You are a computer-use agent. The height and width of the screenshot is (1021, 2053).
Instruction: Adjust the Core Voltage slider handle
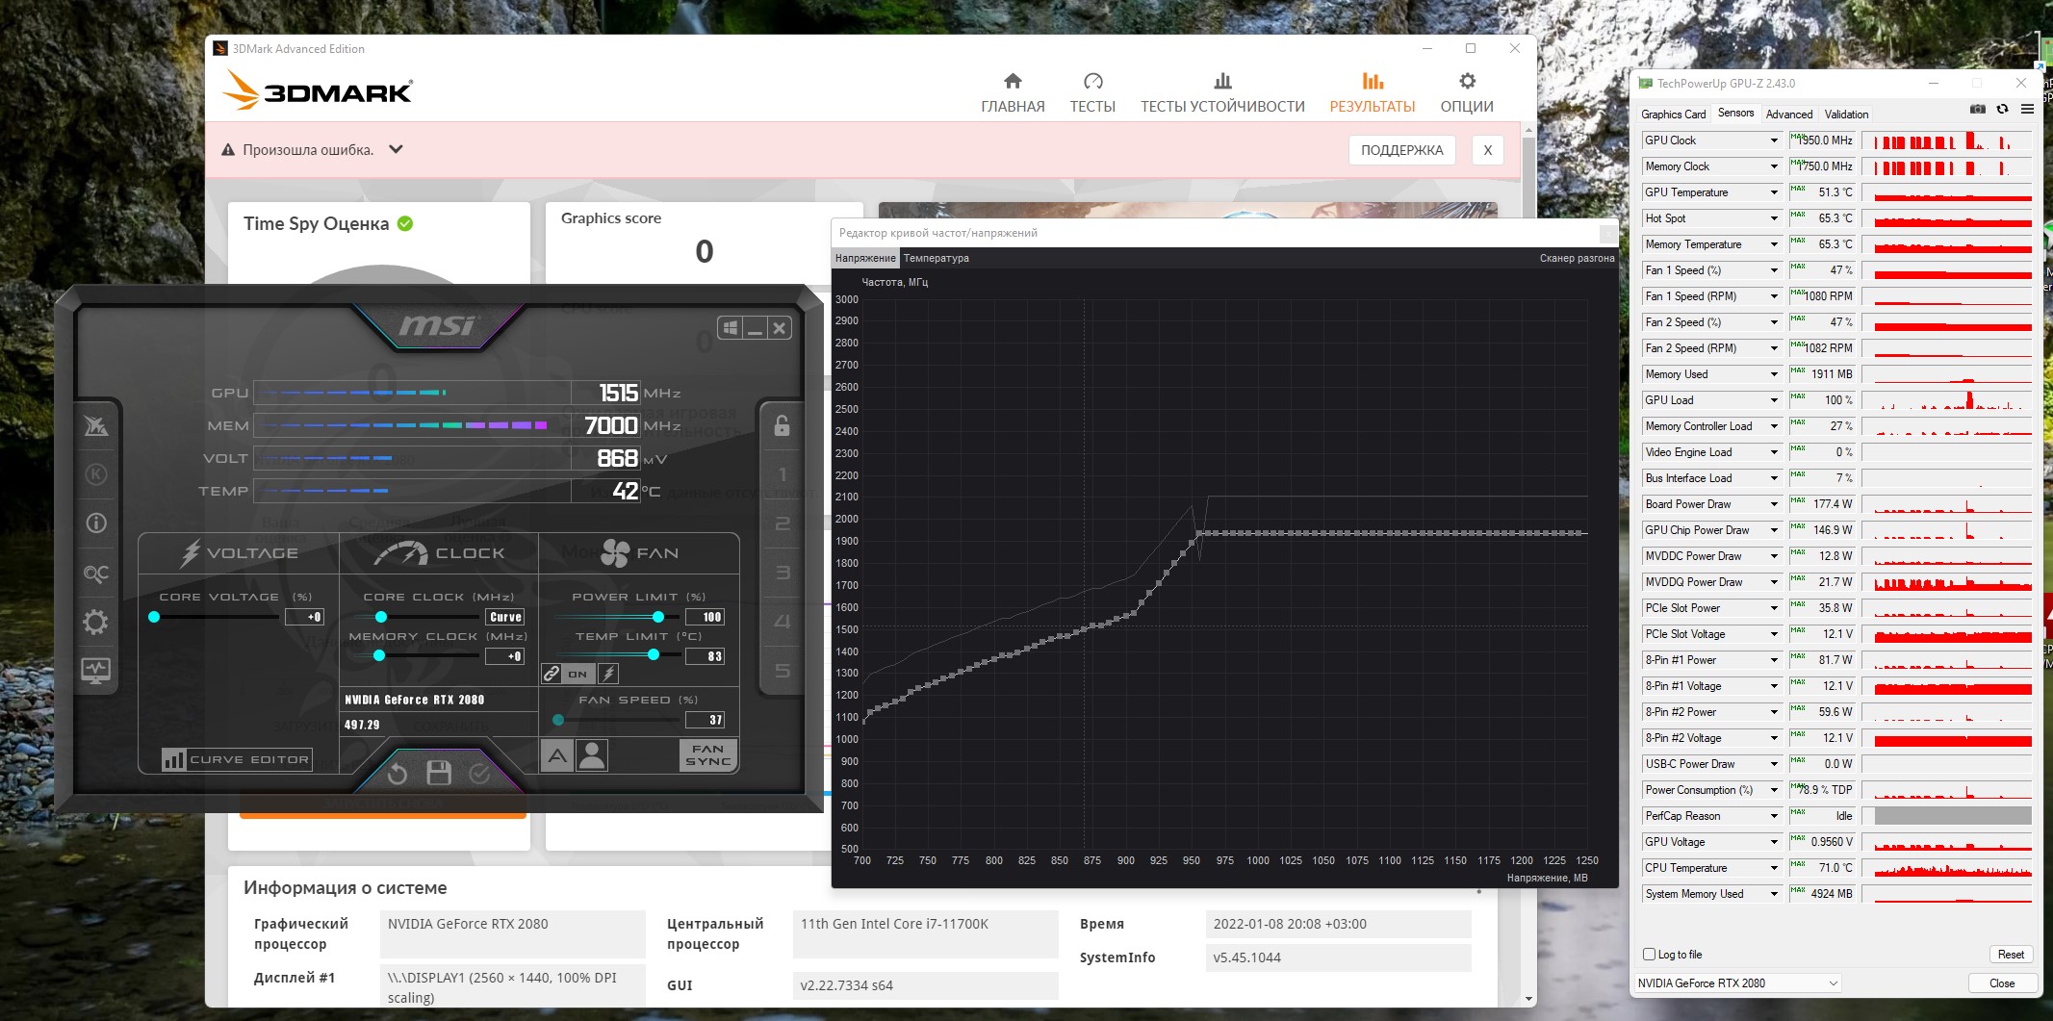coord(154,617)
